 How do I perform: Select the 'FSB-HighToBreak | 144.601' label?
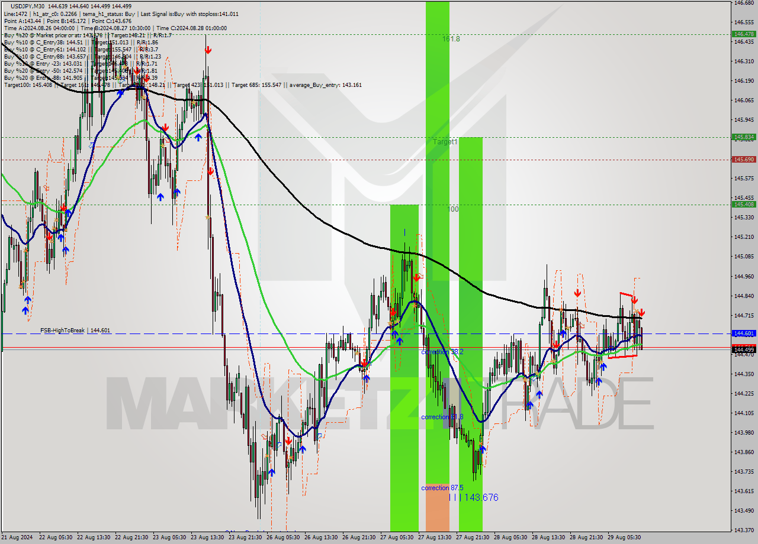pos(75,331)
